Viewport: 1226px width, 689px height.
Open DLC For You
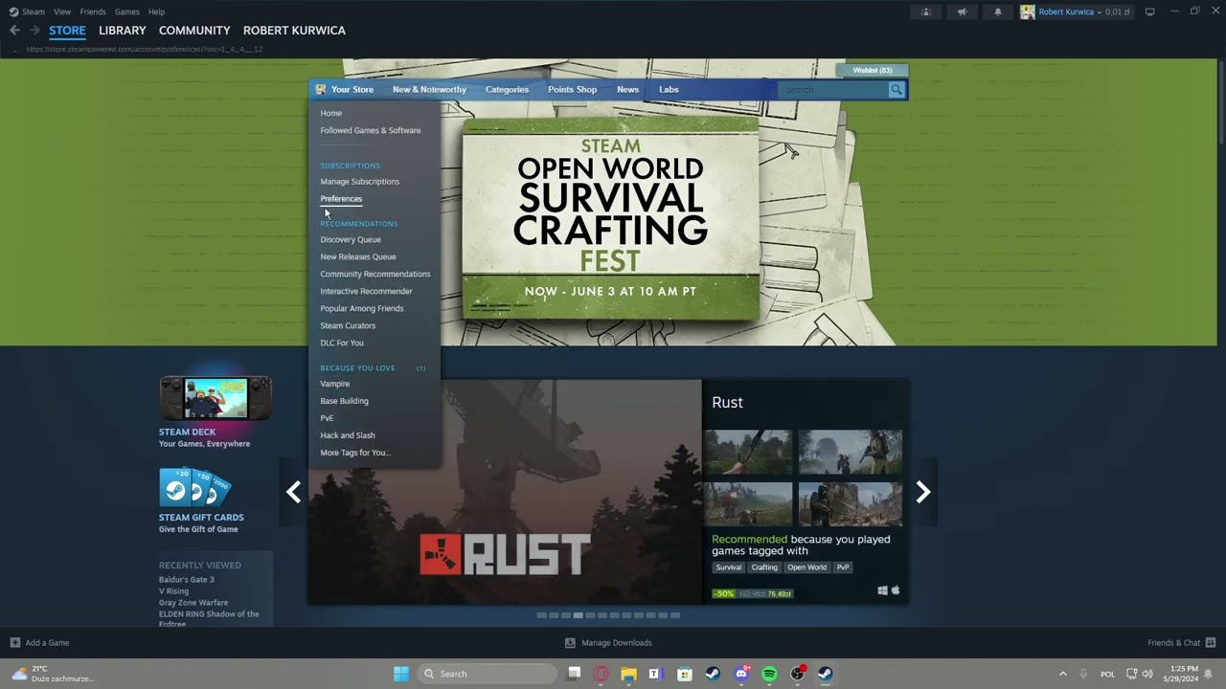tap(341, 344)
